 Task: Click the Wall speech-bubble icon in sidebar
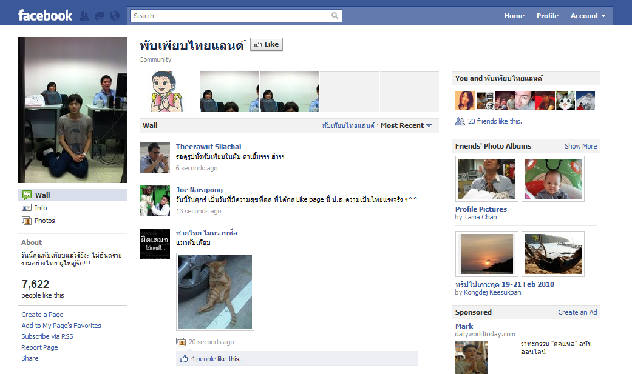click(x=27, y=195)
